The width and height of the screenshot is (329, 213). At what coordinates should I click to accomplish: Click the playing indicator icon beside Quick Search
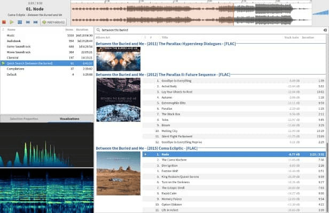pos(3,63)
